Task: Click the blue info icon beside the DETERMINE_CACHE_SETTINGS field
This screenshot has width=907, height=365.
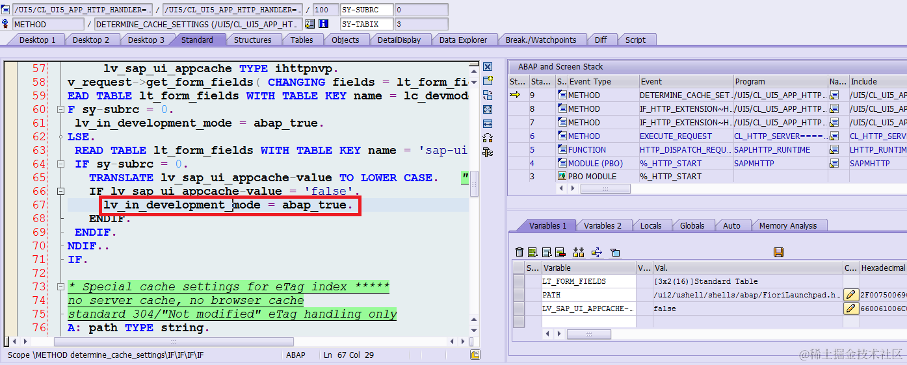Action: point(323,24)
